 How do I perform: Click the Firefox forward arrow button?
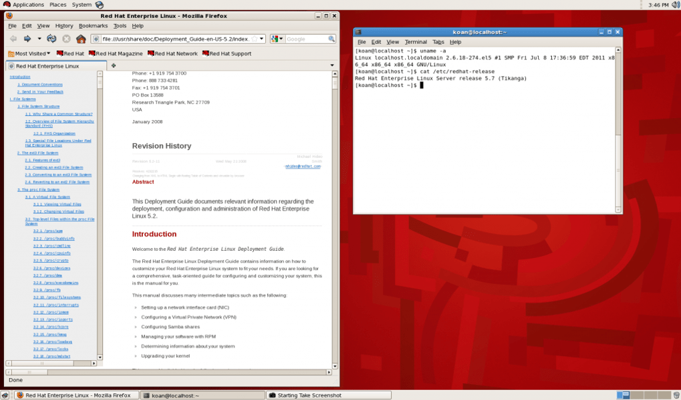coord(27,39)
